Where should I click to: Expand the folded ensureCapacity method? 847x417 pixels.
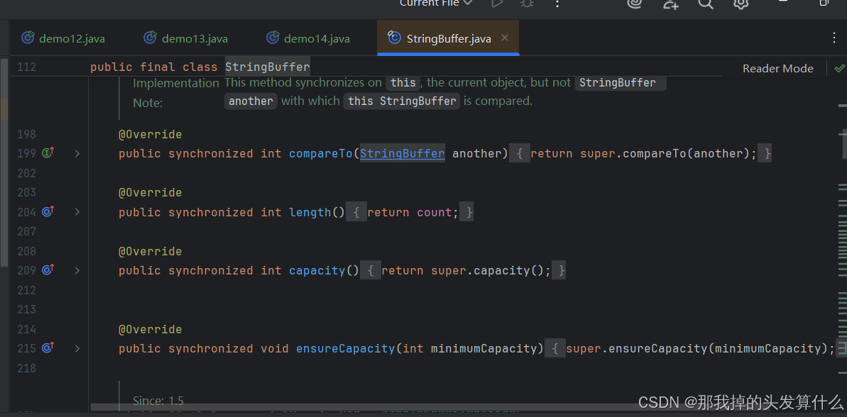pyautogui.click(x=77, y=348)
